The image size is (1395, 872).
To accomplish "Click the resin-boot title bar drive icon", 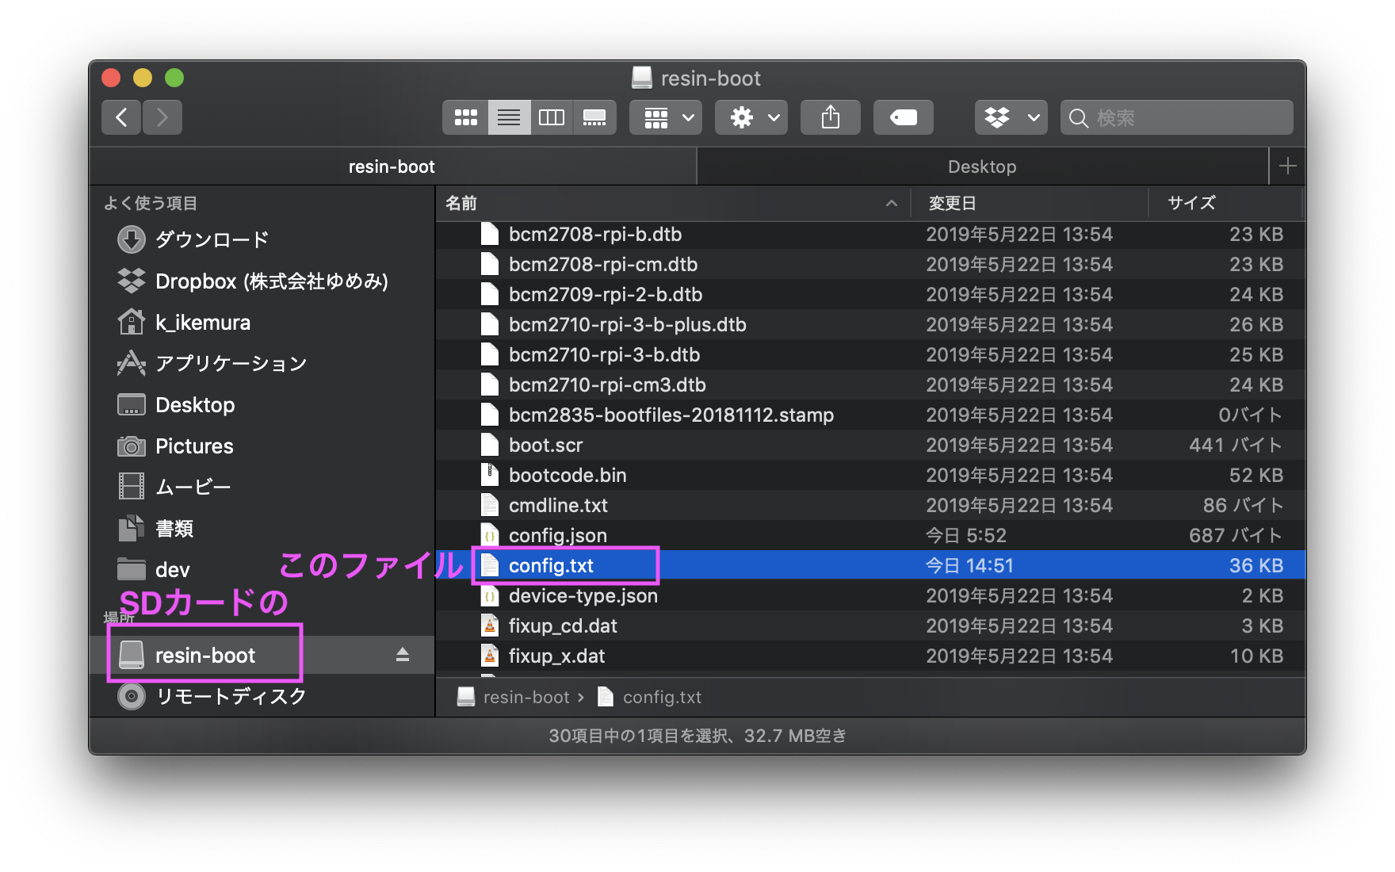I will tap(642, 78).
